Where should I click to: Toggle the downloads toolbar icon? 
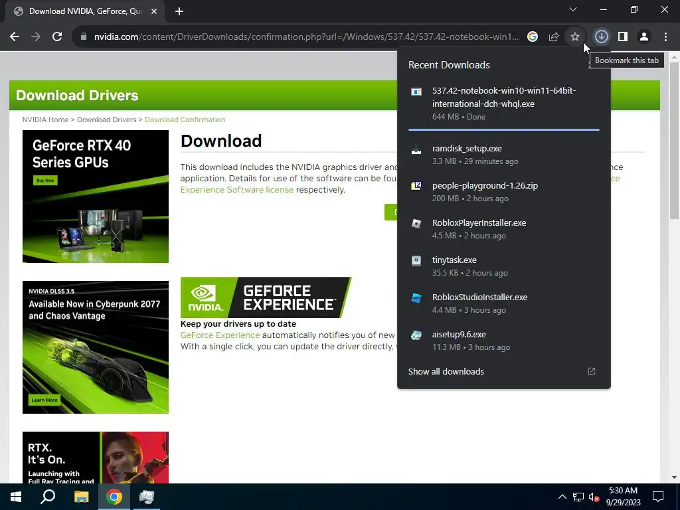(x=601, y=37)
